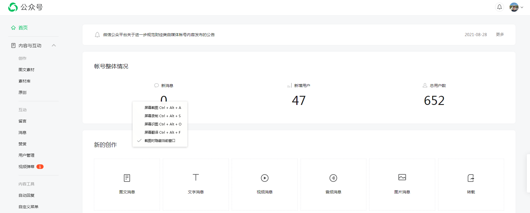Click the 新增用户 label
The height and width of the screenshot is (213, 530).
click(x=302, y=86)
